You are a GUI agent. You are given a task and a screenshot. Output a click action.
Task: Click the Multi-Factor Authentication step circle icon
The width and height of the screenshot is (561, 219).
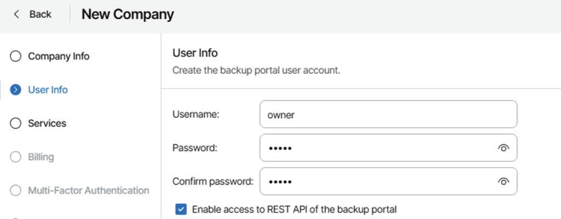point(16,191)
